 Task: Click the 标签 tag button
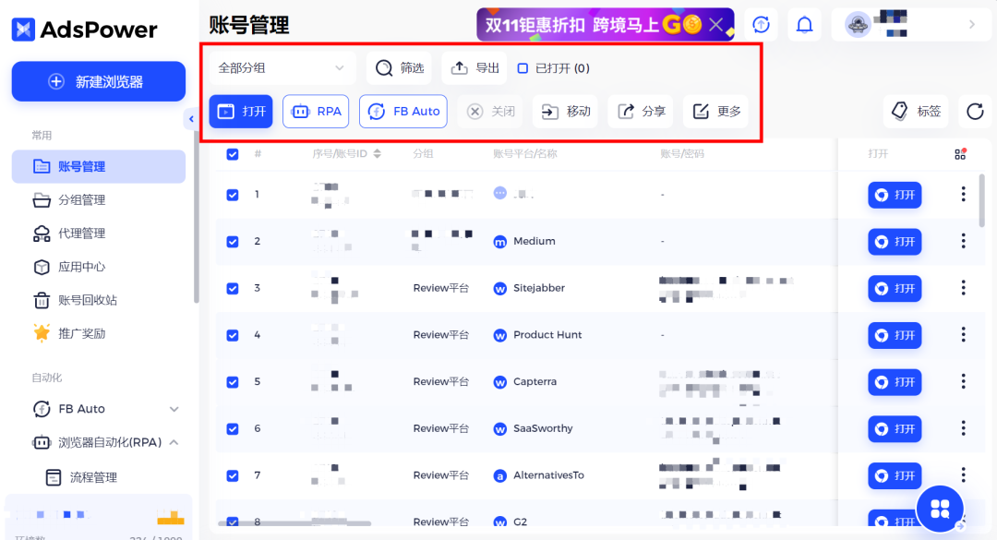(916, 112)
